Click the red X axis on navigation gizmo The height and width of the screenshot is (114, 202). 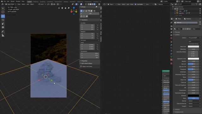[72, 12]
